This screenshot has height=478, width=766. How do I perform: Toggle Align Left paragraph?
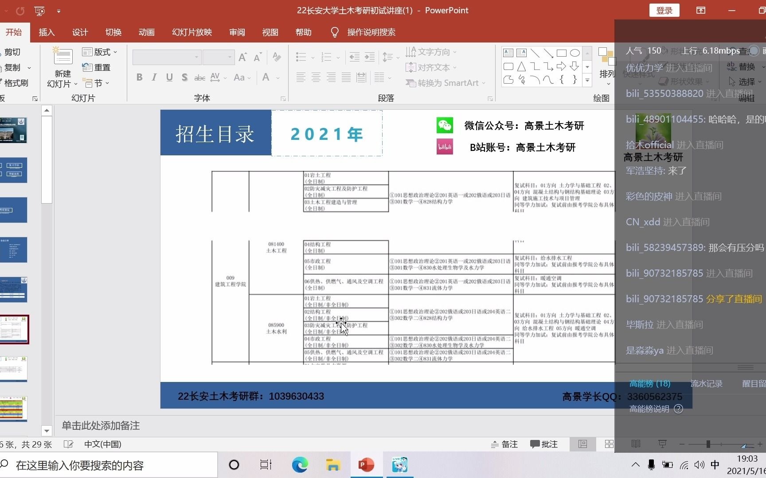coord(301,77)
